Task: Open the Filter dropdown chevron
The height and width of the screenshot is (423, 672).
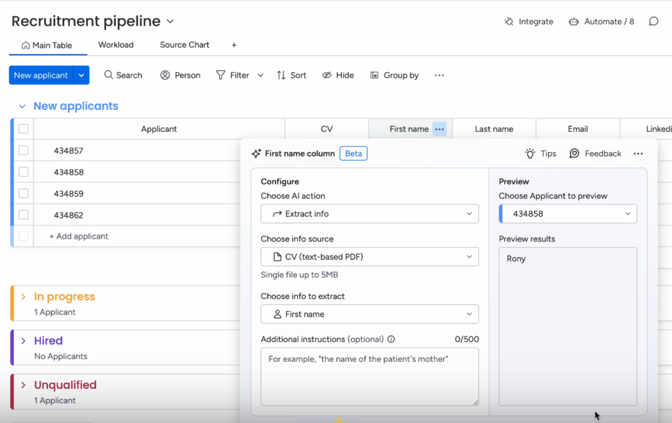Action: tap(260, 75)
